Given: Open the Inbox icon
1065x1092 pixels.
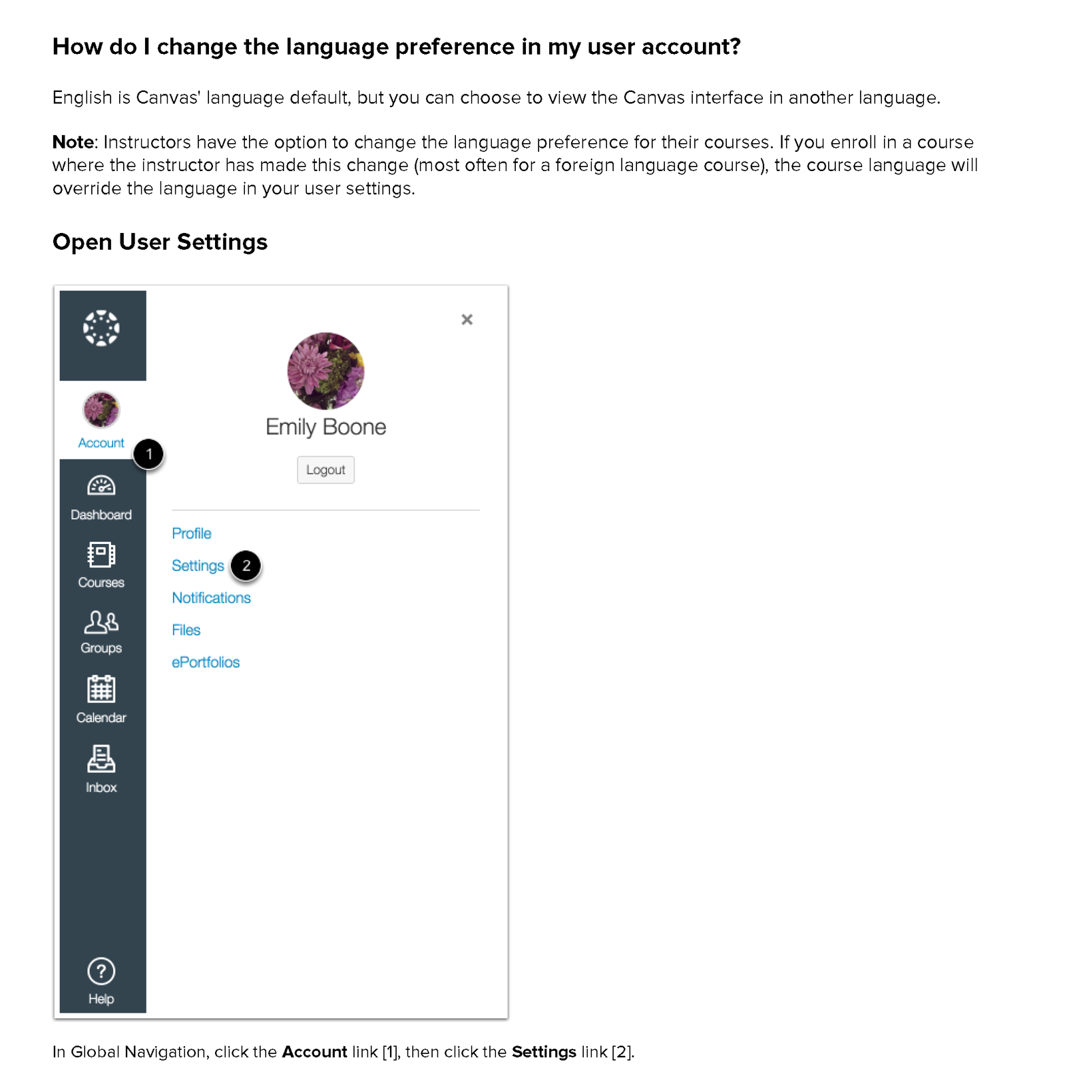Looking at the screenshot, I should click(101, 759).
